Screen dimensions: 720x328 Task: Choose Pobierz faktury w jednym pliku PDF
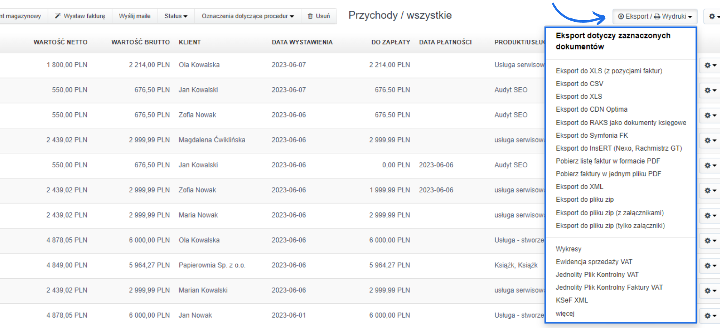tap(608, 174)
